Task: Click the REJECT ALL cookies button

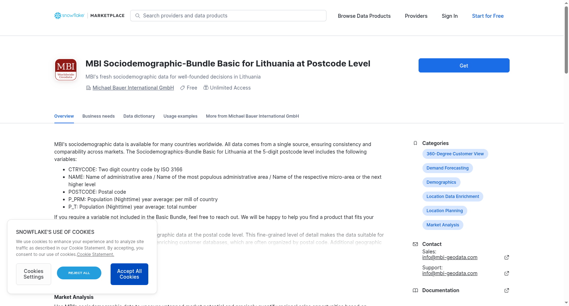Action: [x=79, y=273]
